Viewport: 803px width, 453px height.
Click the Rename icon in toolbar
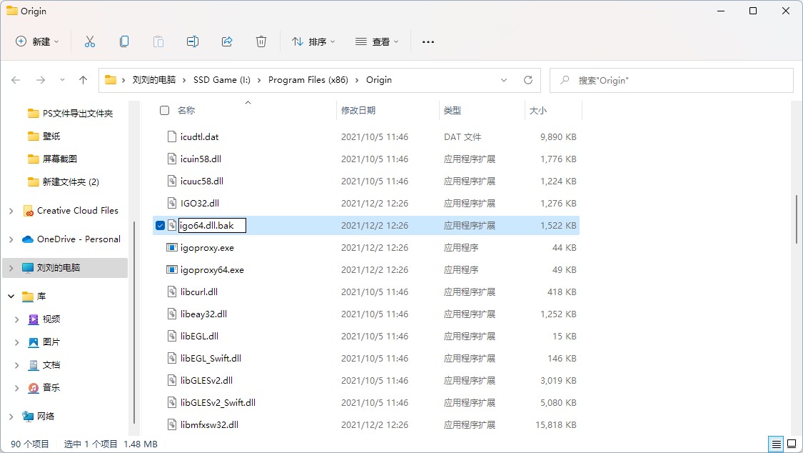point(193,41)
